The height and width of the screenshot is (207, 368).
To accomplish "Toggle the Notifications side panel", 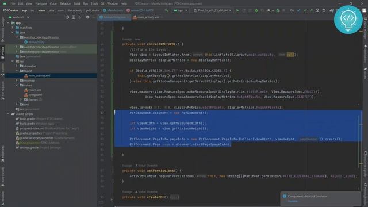I will point(365,53).
